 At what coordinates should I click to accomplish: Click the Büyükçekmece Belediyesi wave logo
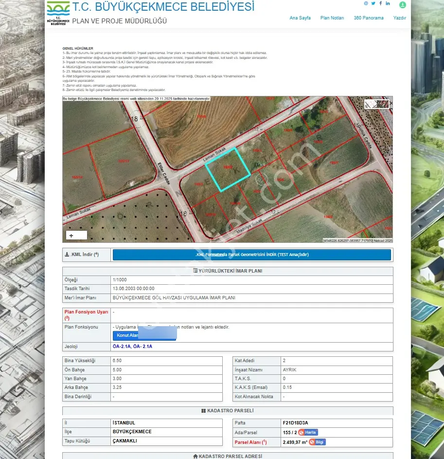(x=58, y=13)
